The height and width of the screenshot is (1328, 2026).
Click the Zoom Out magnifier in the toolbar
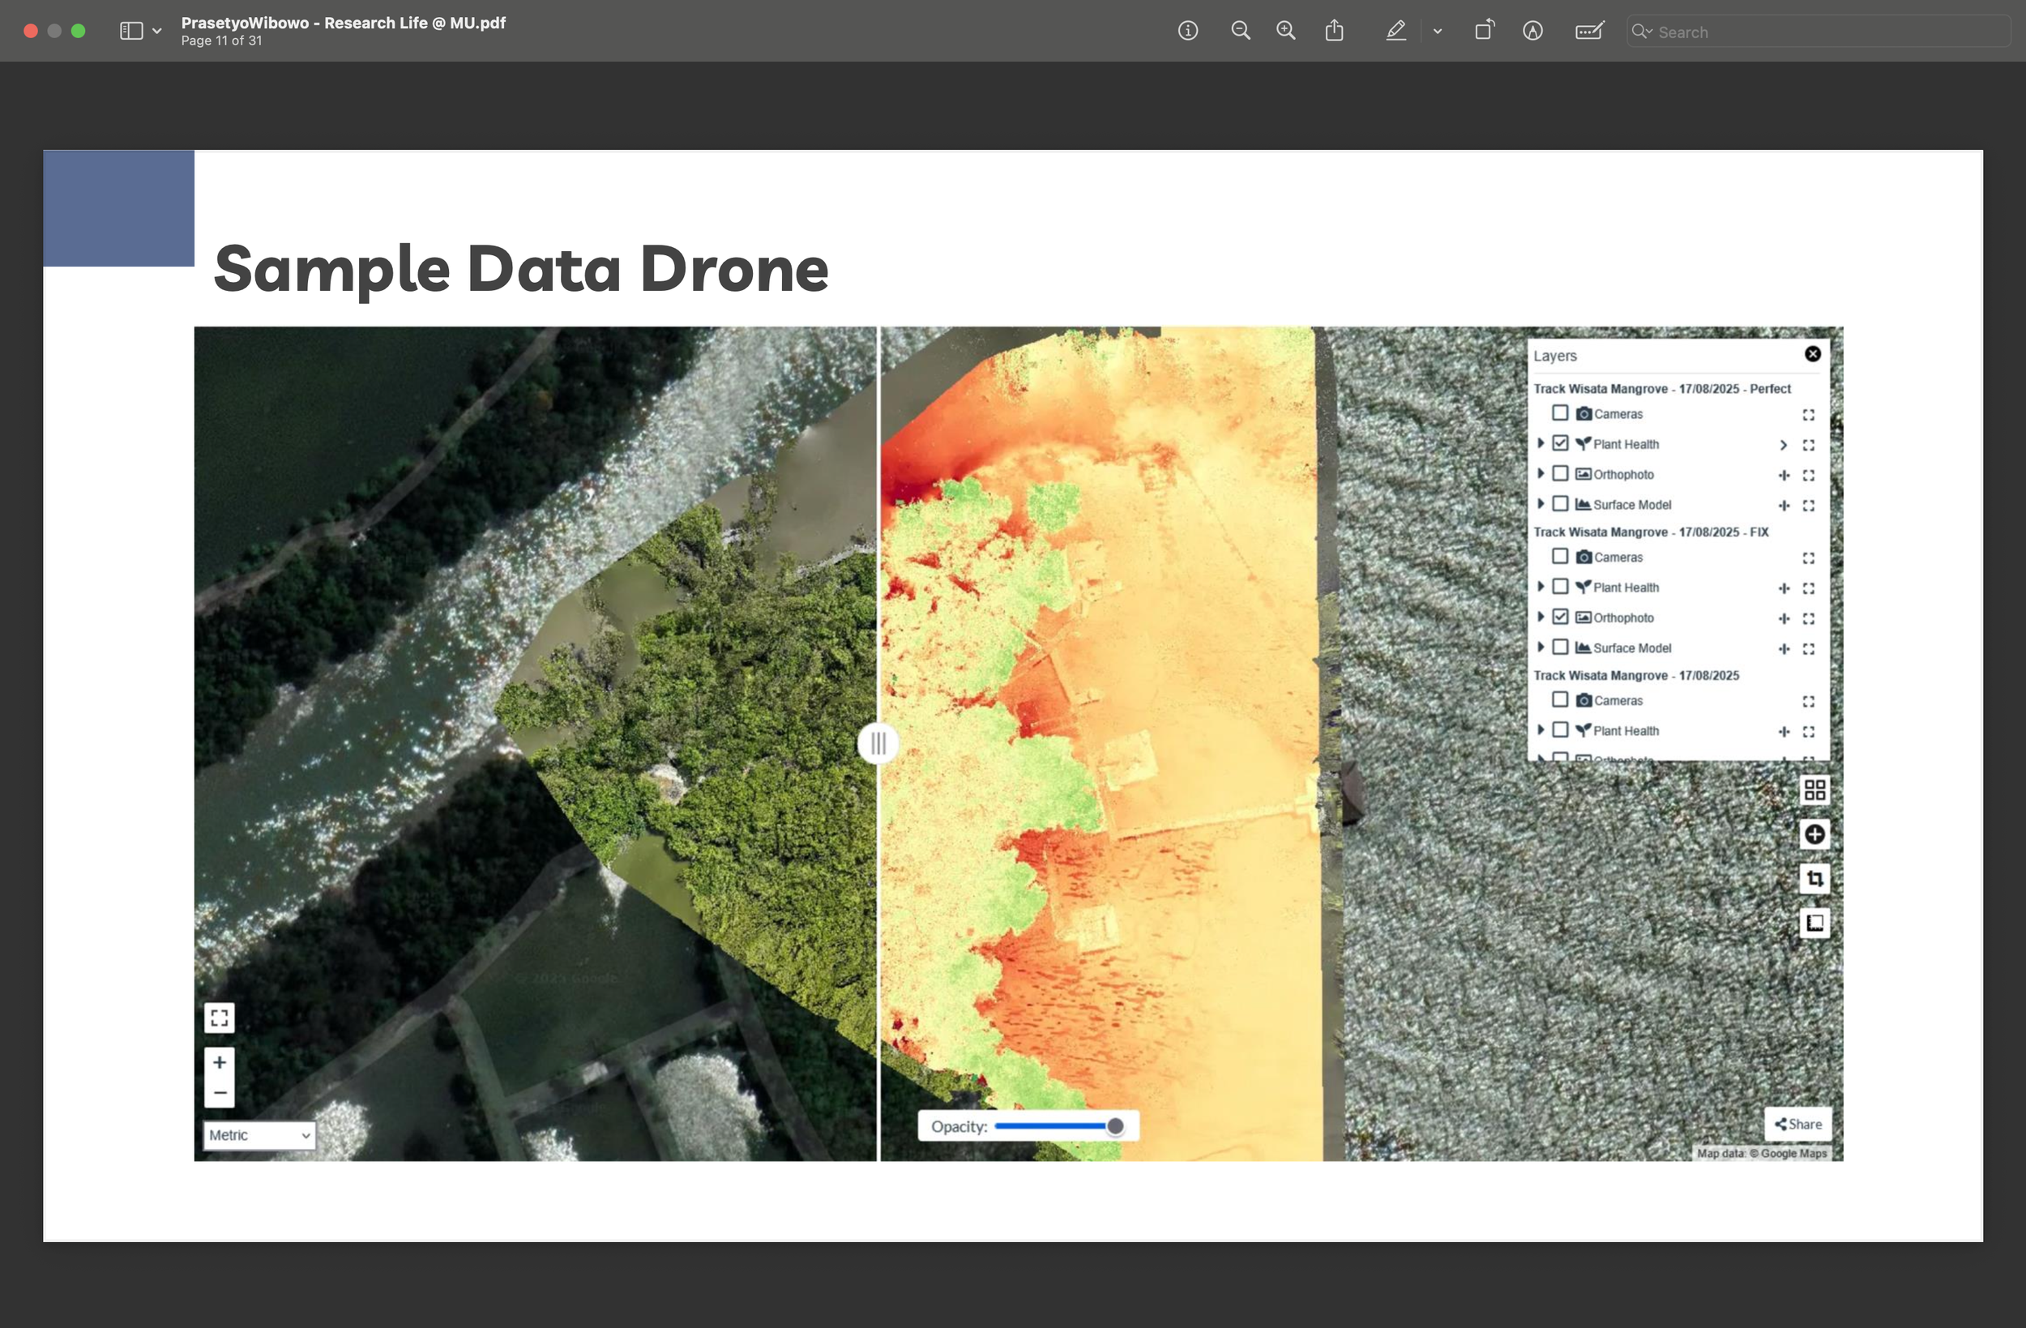click(1240, 32)
